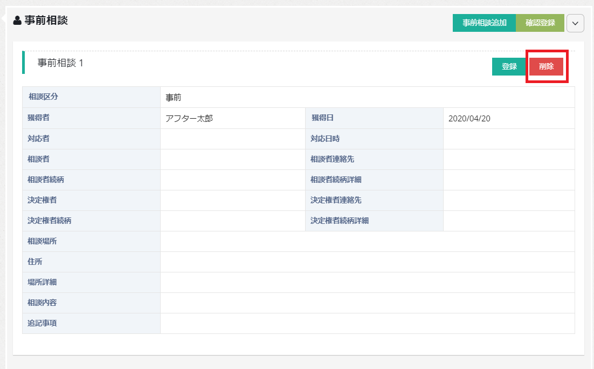The width and height of the screenshot is (594, 369).
Task: Click the empty 対応者 value cell
Action: [232, 139]
